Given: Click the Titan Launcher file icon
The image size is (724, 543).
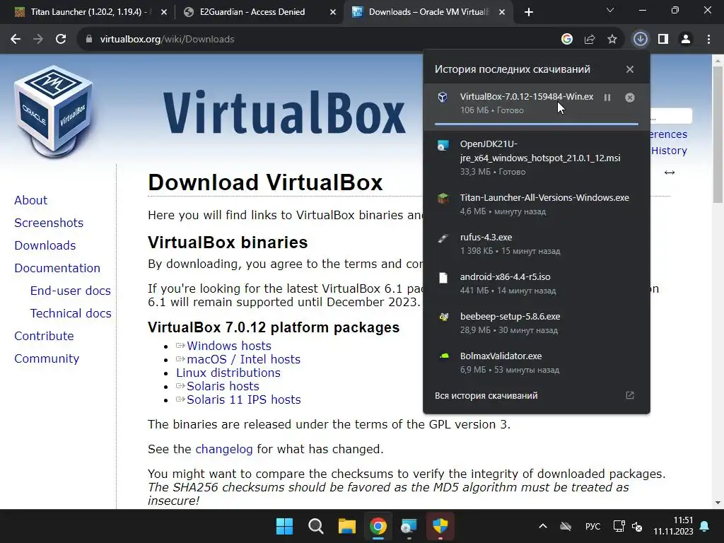Looking at the screenshot, I should 443,199.
